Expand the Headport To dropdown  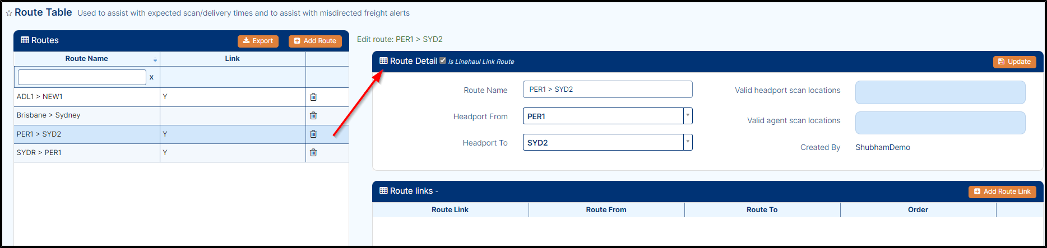pos(688,142)
